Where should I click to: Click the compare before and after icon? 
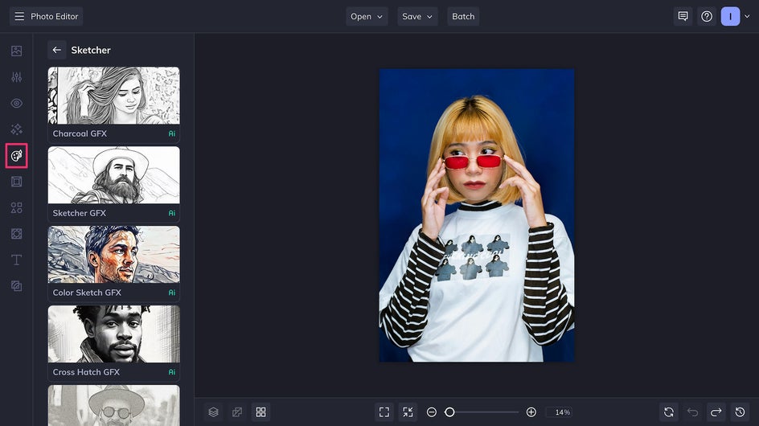pos(237,412)
